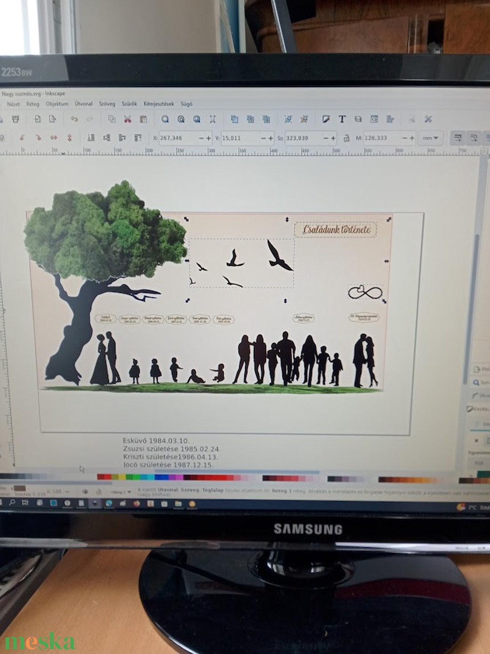Click the Paste clipboard icon
The height and width of the screenshot is (654, 490).
(x=143, y=119)
